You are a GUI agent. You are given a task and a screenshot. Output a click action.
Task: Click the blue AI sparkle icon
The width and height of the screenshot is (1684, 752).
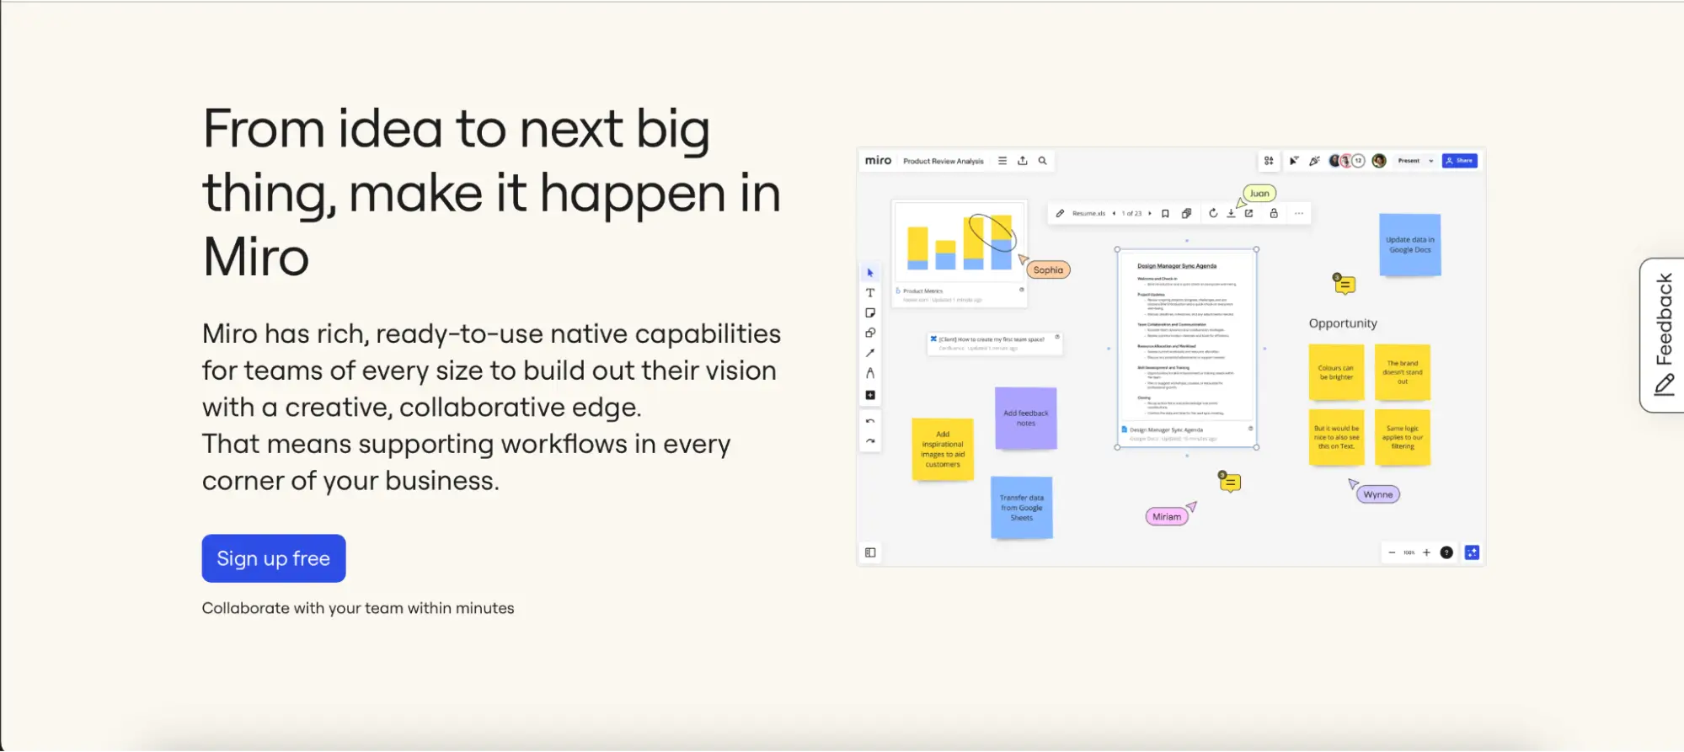(1472, 552)
